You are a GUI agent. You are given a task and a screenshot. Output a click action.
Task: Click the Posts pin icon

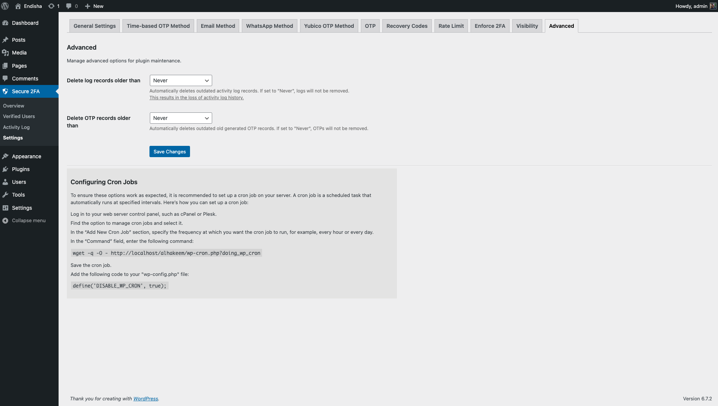click(5, 40)
